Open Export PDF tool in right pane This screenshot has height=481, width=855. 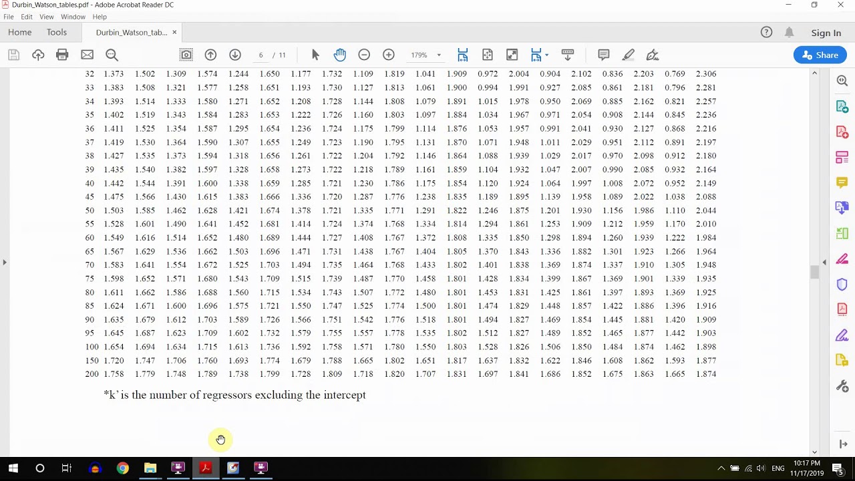click(842, 107)
